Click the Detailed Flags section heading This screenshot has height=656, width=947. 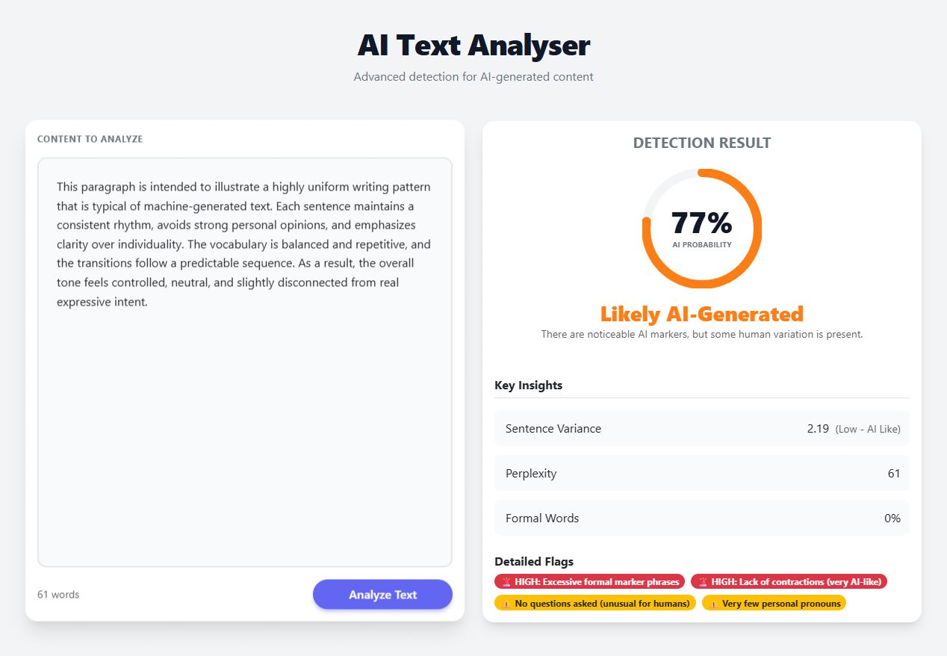(x=533, y=562)
